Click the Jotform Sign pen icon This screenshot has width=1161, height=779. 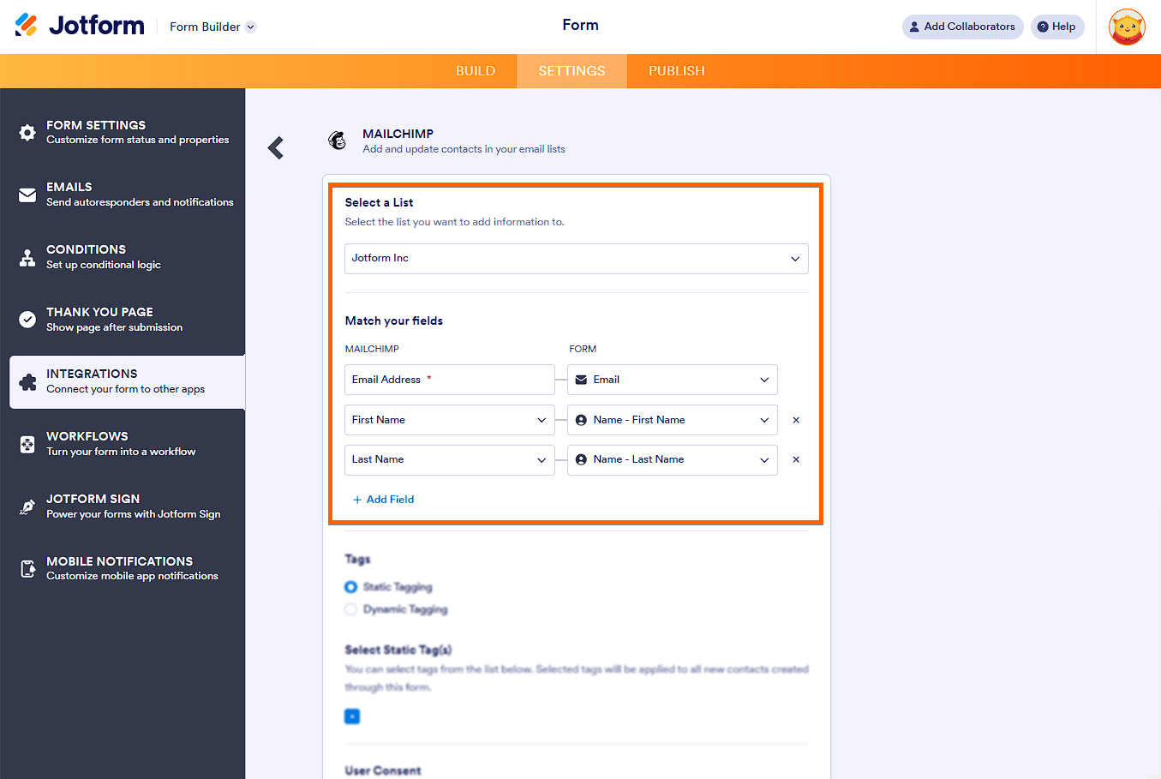(27, 506)
